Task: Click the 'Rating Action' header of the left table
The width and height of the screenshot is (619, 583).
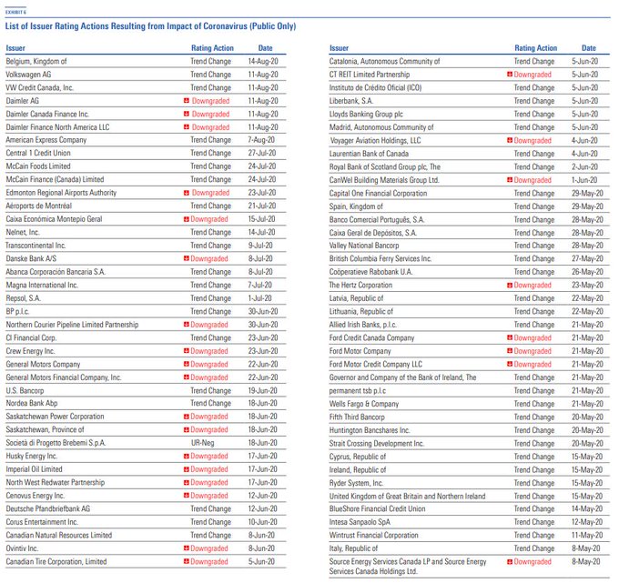Action: (x=212, y=48)
